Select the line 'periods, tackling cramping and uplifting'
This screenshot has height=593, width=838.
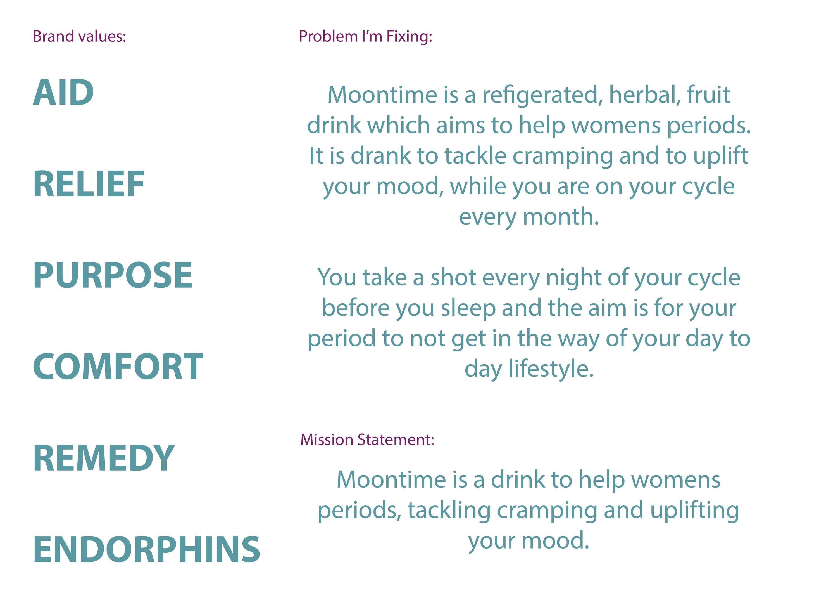528,511
